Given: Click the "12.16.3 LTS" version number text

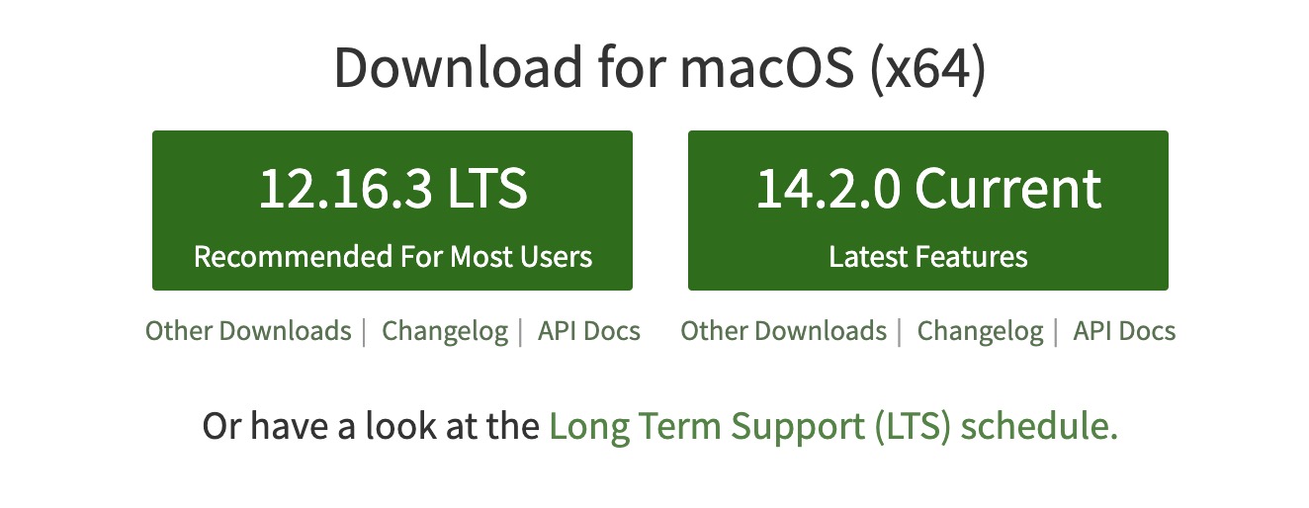Looking at the screenshot, I should 393,188.
